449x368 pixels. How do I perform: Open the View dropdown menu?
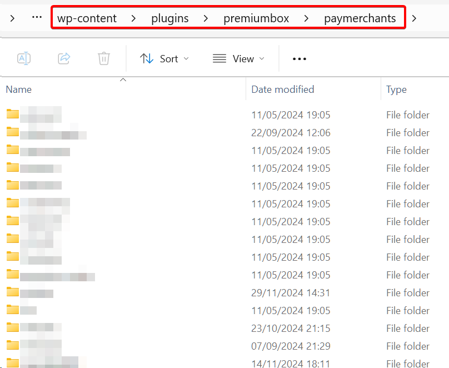[x=238, y=59]
